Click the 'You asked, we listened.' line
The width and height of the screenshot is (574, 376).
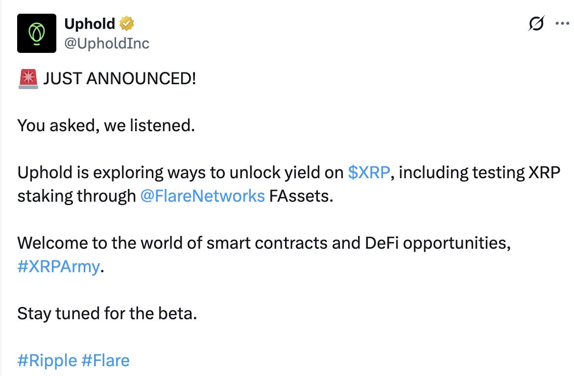106,125
